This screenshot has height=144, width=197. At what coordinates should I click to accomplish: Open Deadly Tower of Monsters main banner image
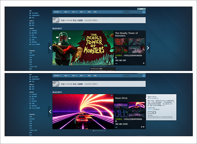point(83,48)
